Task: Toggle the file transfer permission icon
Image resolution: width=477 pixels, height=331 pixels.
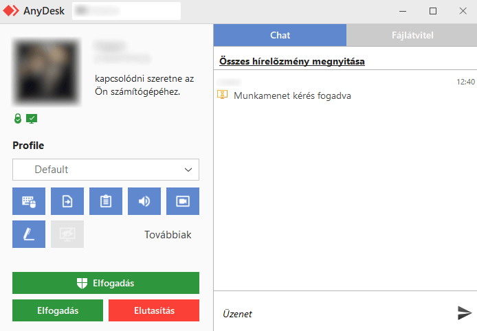Action: 67,201
